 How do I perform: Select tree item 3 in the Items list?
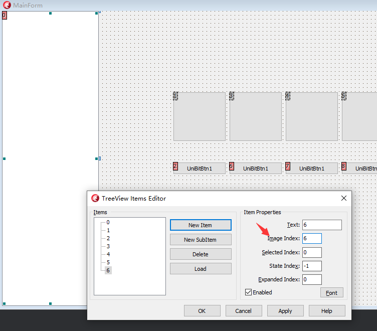[x=108, y=246]
